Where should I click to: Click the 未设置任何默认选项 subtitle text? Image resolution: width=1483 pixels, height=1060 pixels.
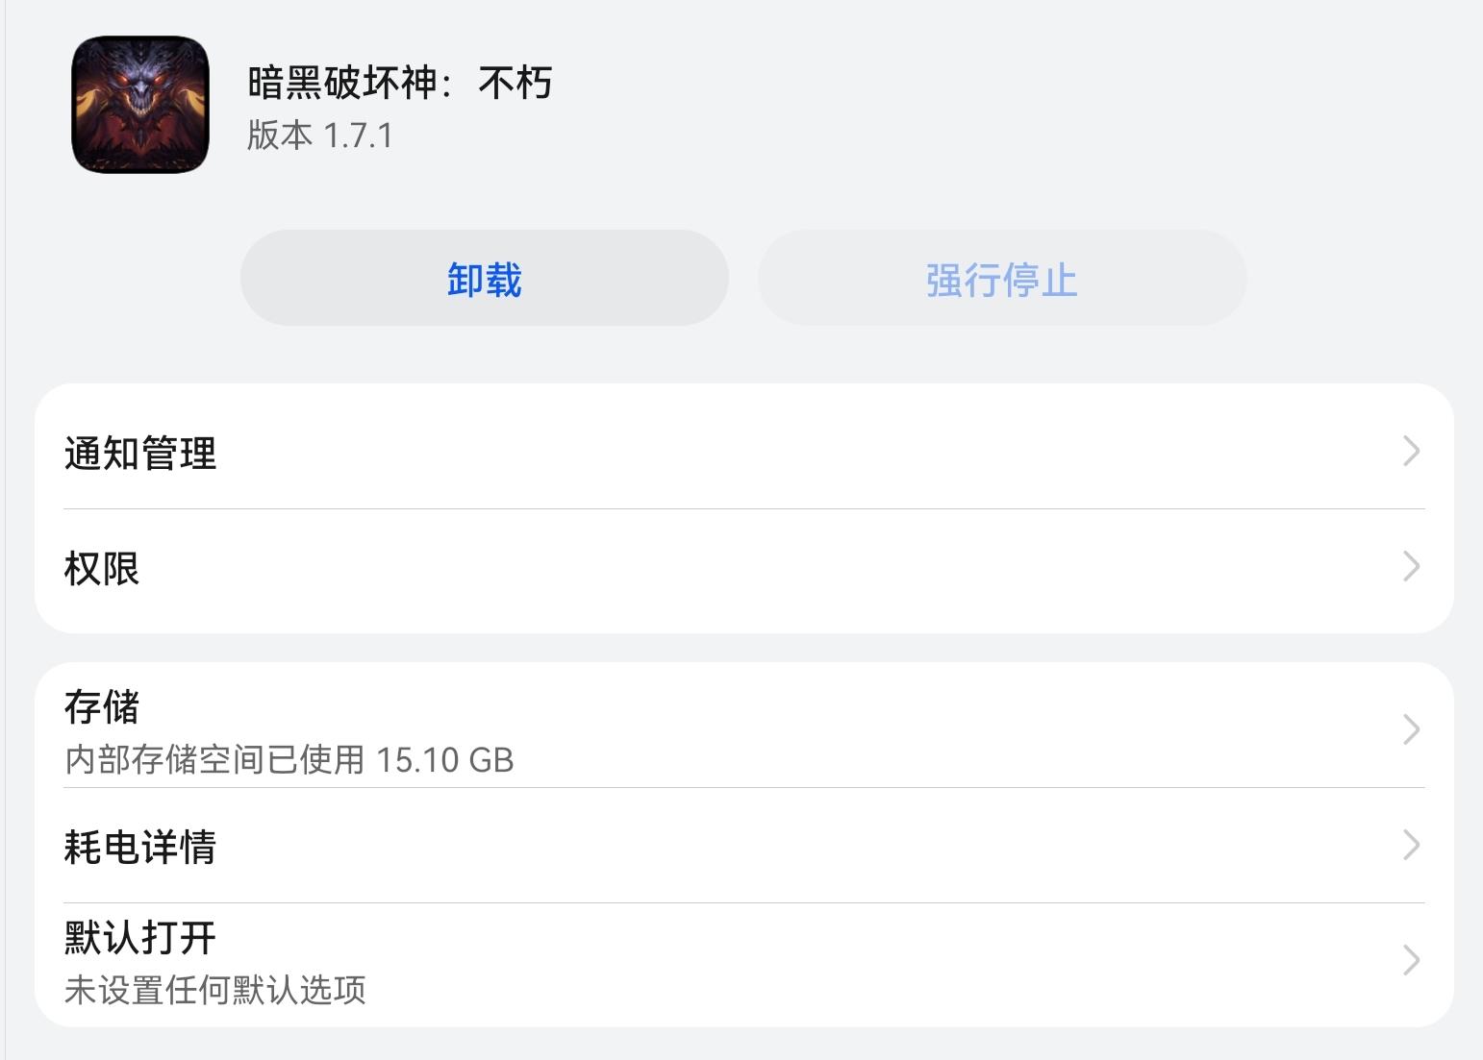(x=215, y=990)
